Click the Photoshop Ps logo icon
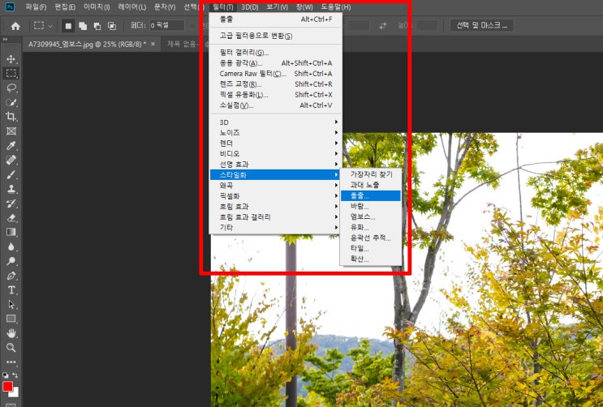 [x=10, y=6]
